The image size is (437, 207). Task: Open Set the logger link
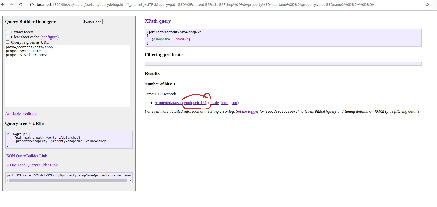247,111
